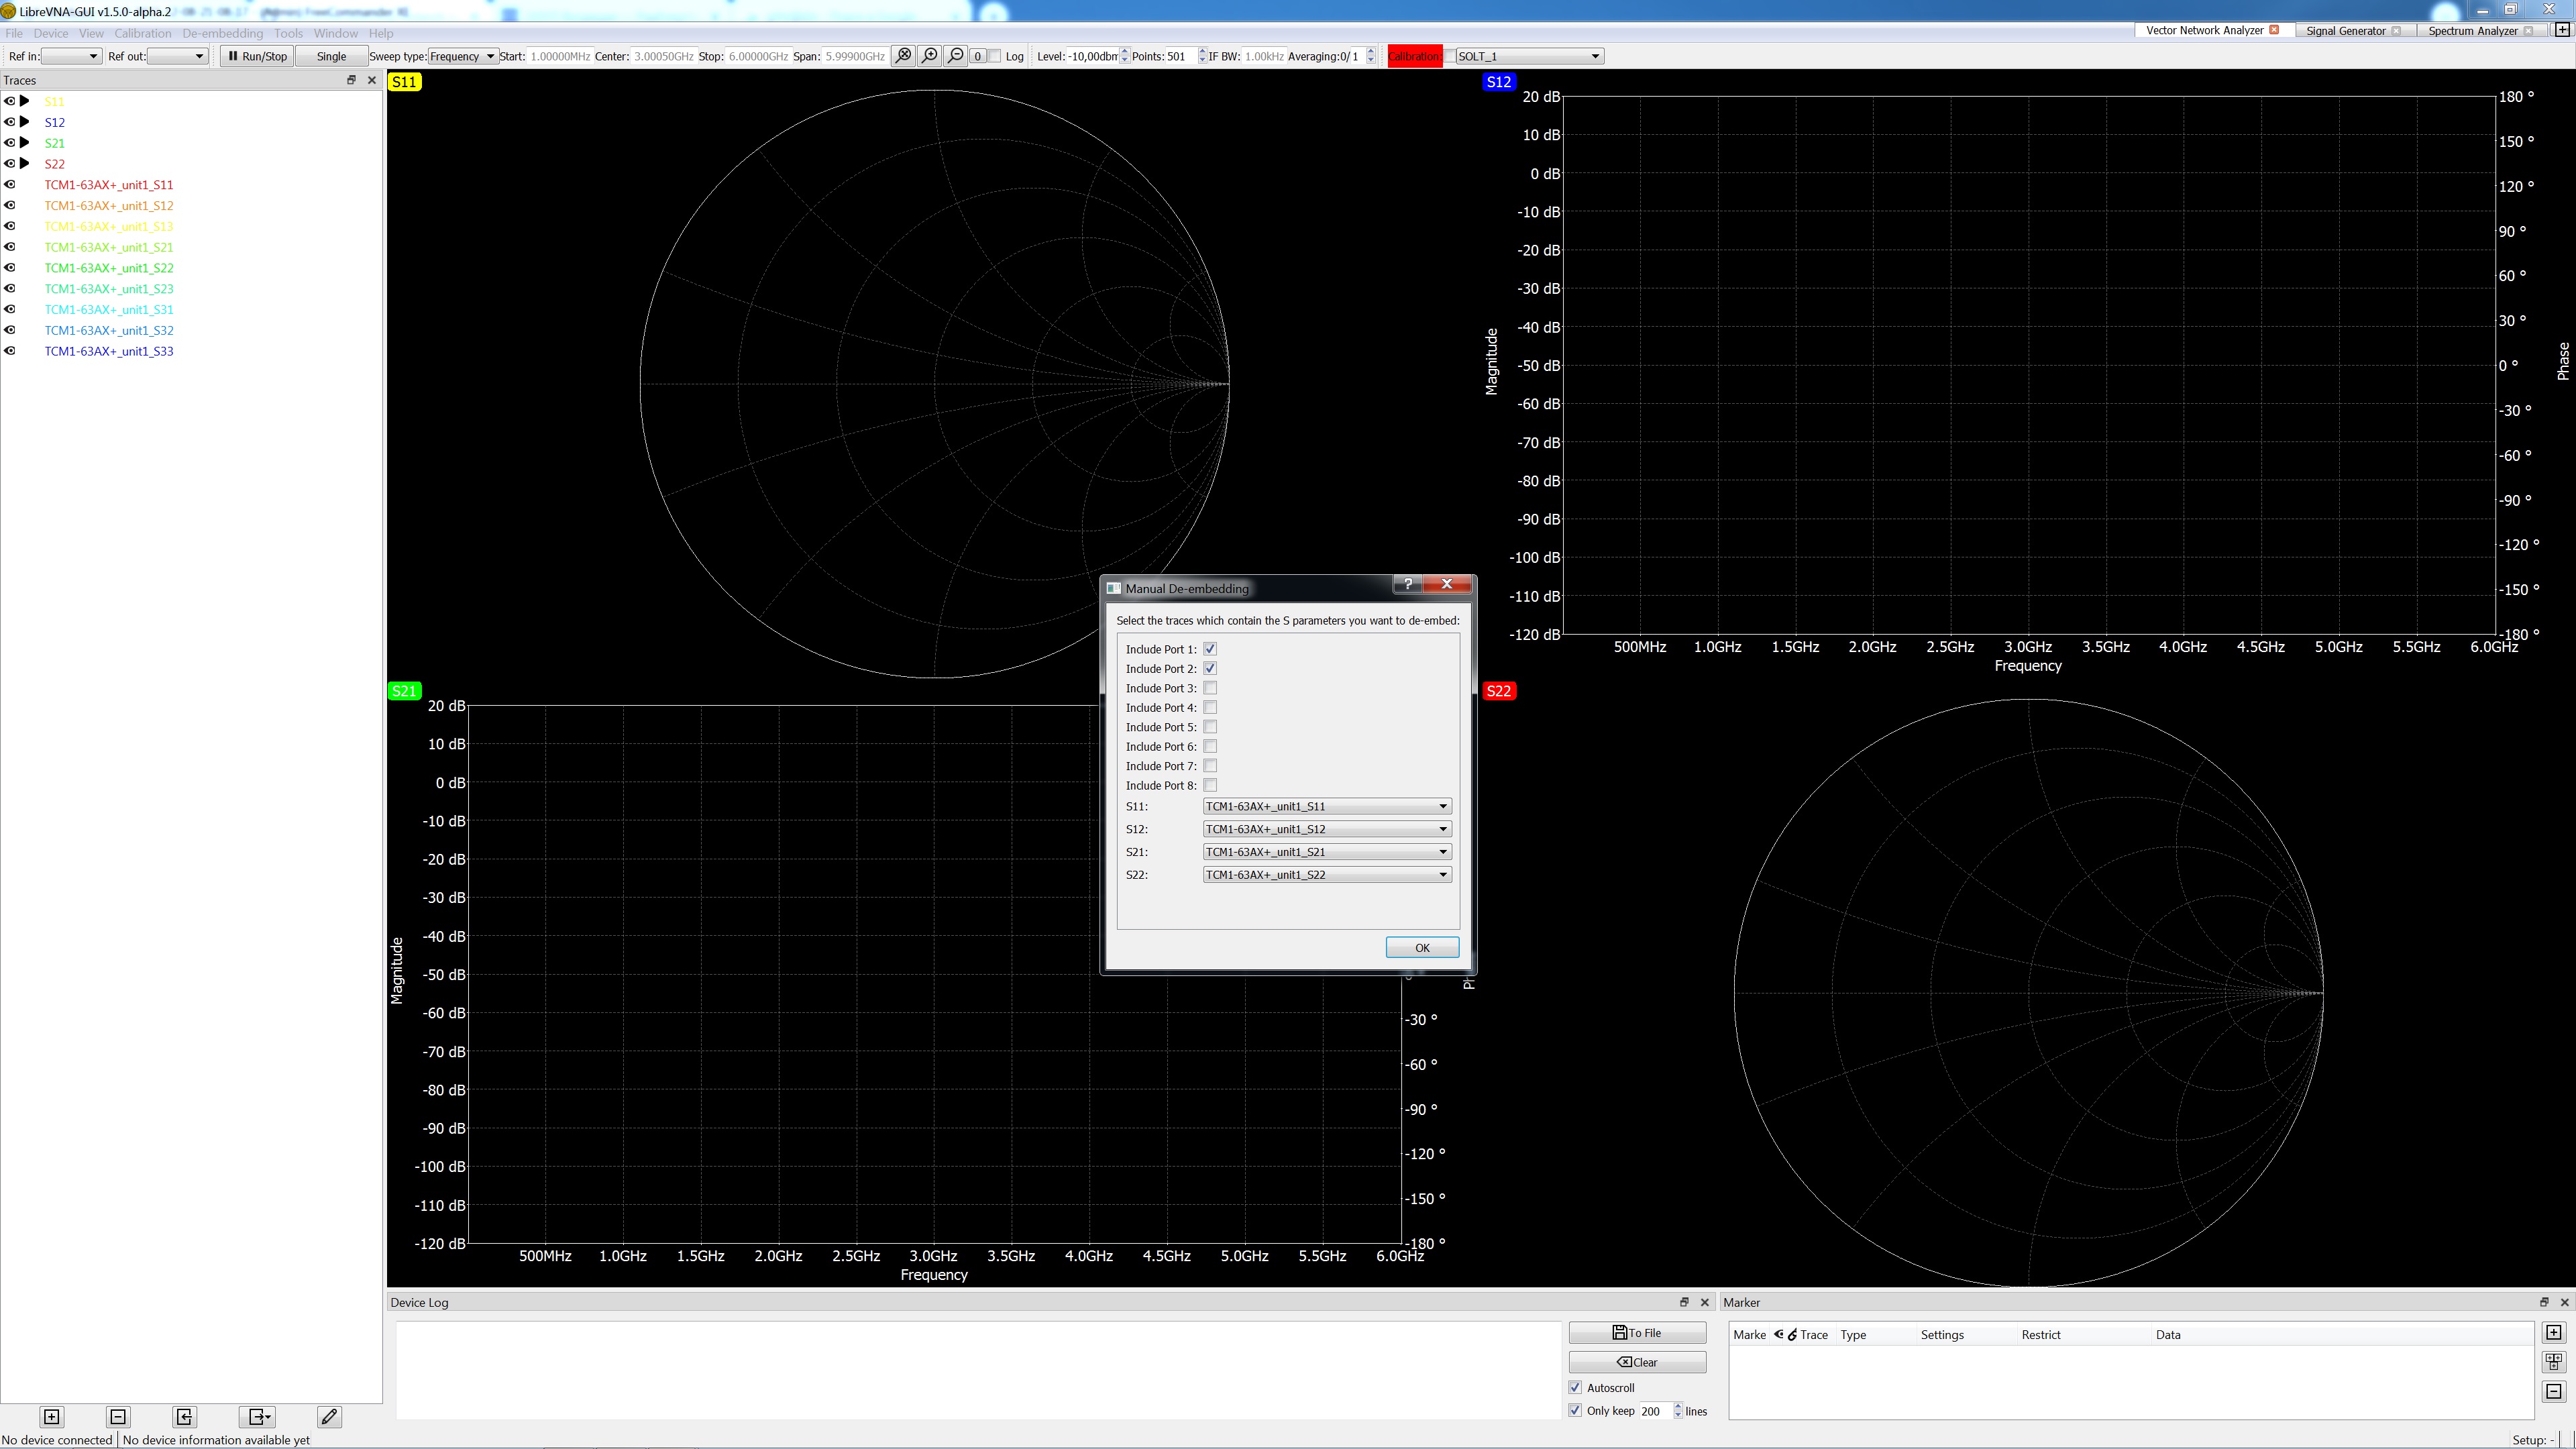Open the S11 trace dropdown in dialog
The height and width of the screenshot is (1449, 2576).
point(1326,806)
